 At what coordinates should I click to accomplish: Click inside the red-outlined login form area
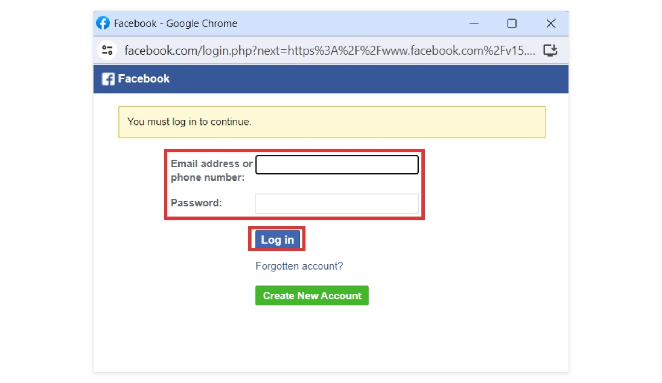click(294, 184)
